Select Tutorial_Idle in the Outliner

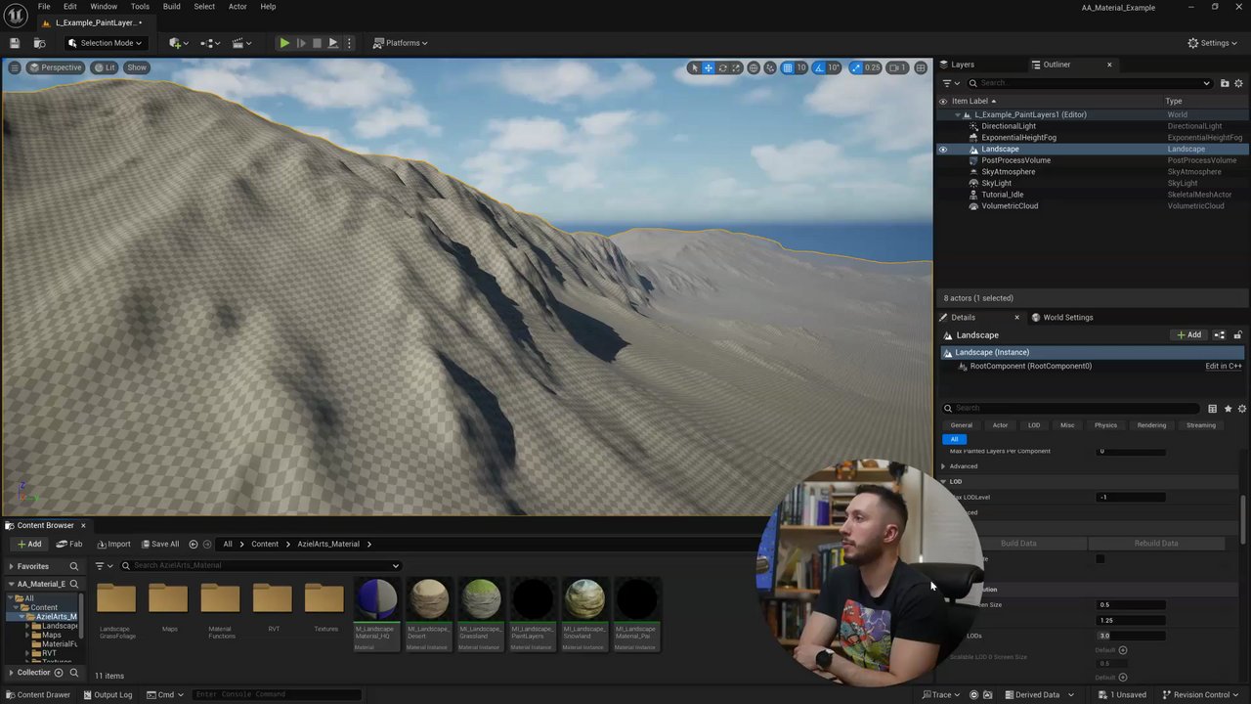[x=1003, y=195]
